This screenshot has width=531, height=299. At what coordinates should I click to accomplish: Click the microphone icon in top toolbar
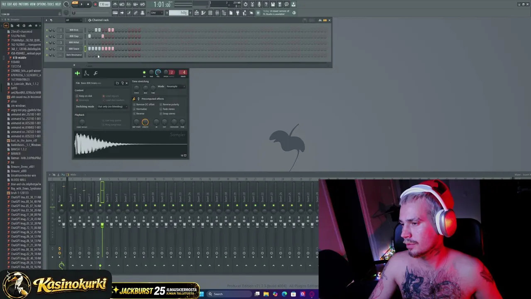pyautogui.click(x=259, y=4)
